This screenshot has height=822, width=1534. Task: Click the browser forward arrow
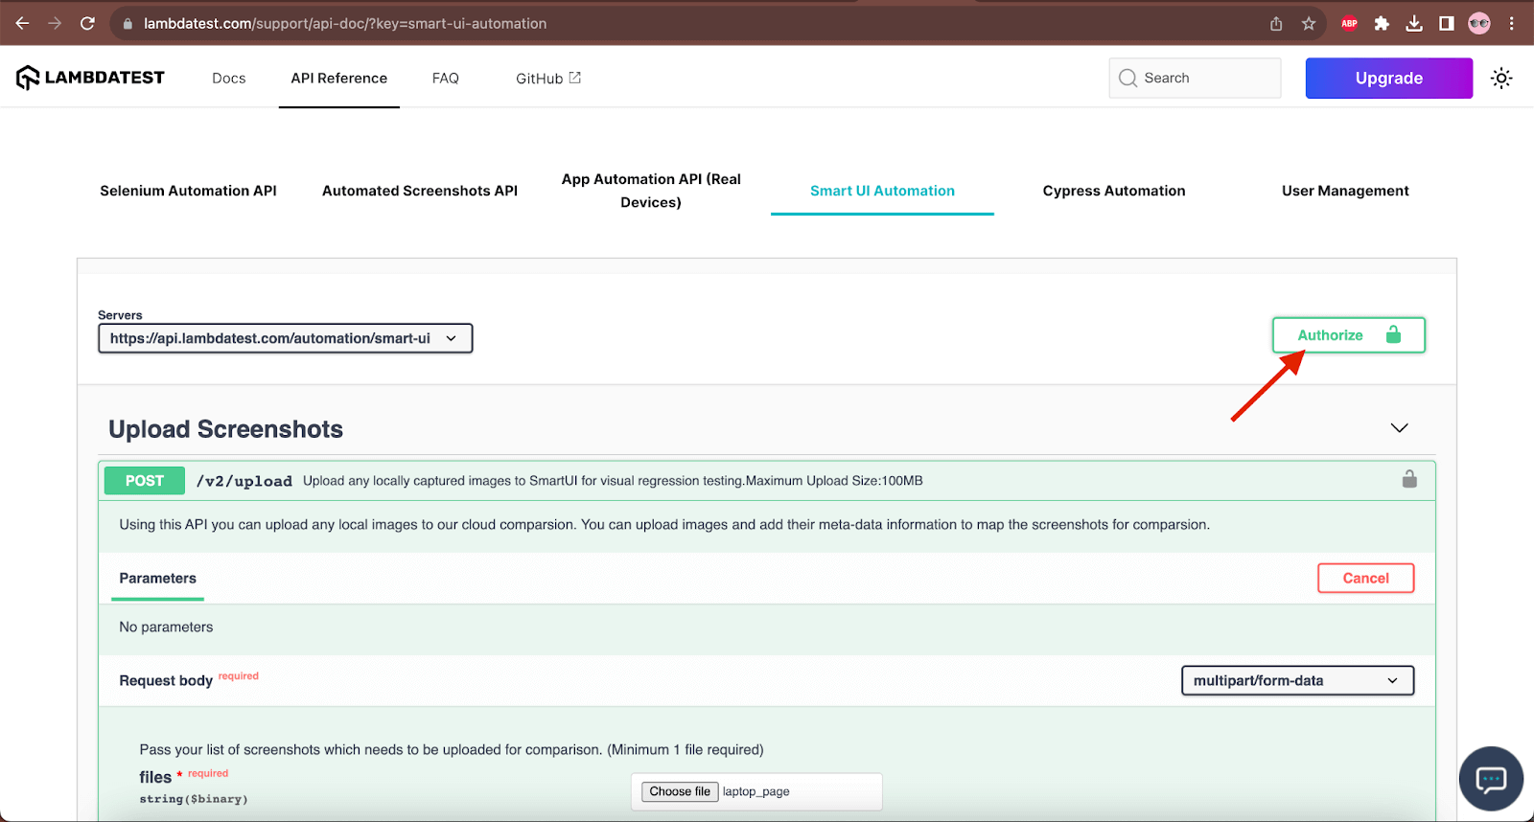click(55, 23)
